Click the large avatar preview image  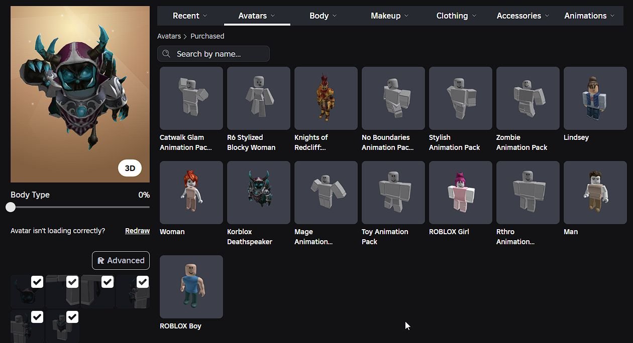point(80,94)
